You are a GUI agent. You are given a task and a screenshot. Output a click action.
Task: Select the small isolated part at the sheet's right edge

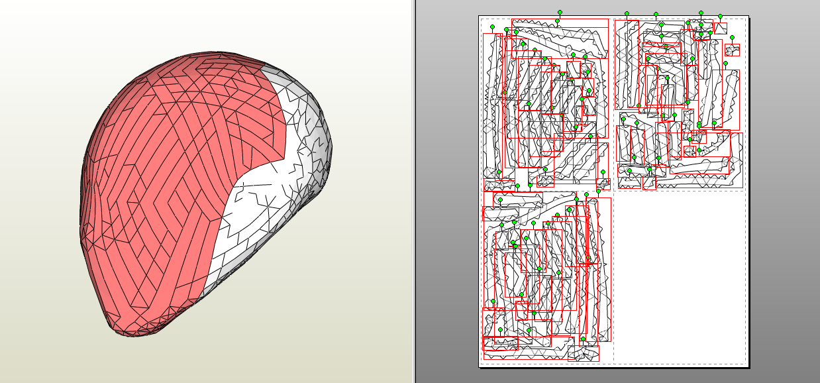click(x=732, y=50)
